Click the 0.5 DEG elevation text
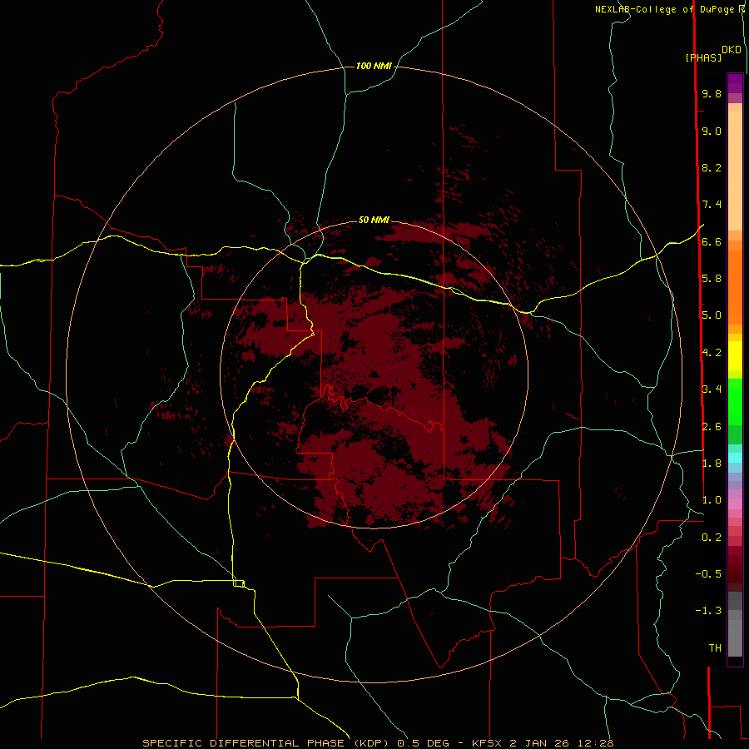The height and width of the screenshot is (749, 749). click(x=423, y=743)
